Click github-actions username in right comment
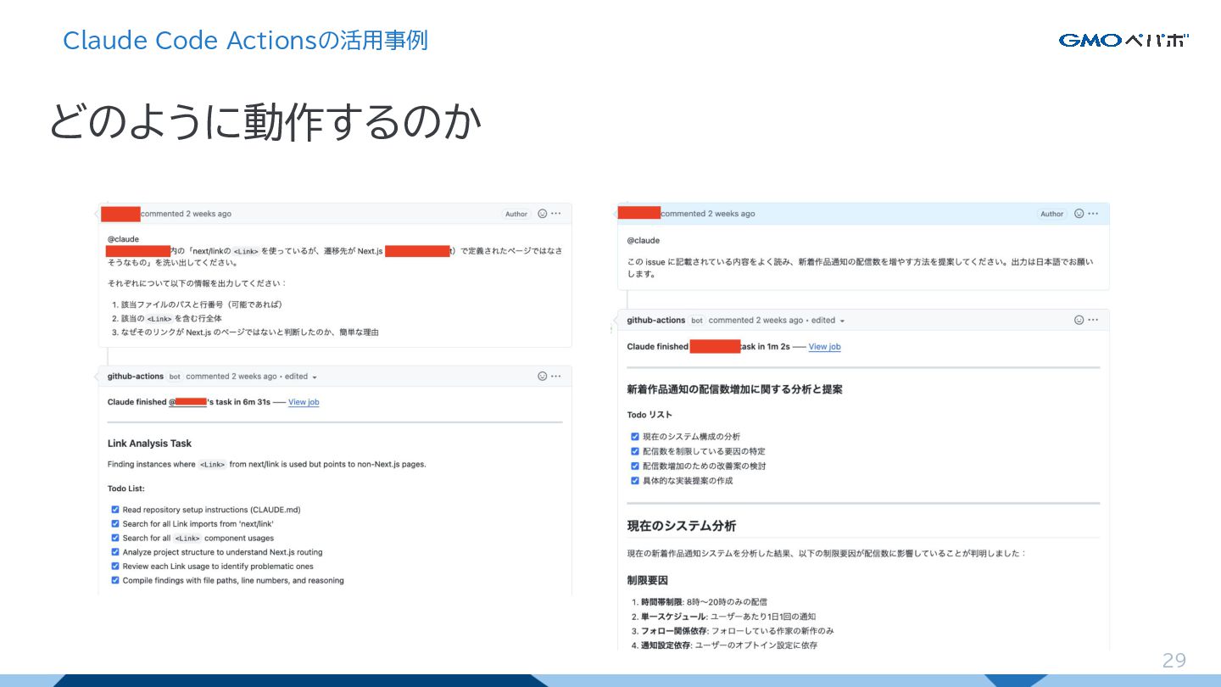Viewport: 1221px width, 687px height. (x=656, y=320)
